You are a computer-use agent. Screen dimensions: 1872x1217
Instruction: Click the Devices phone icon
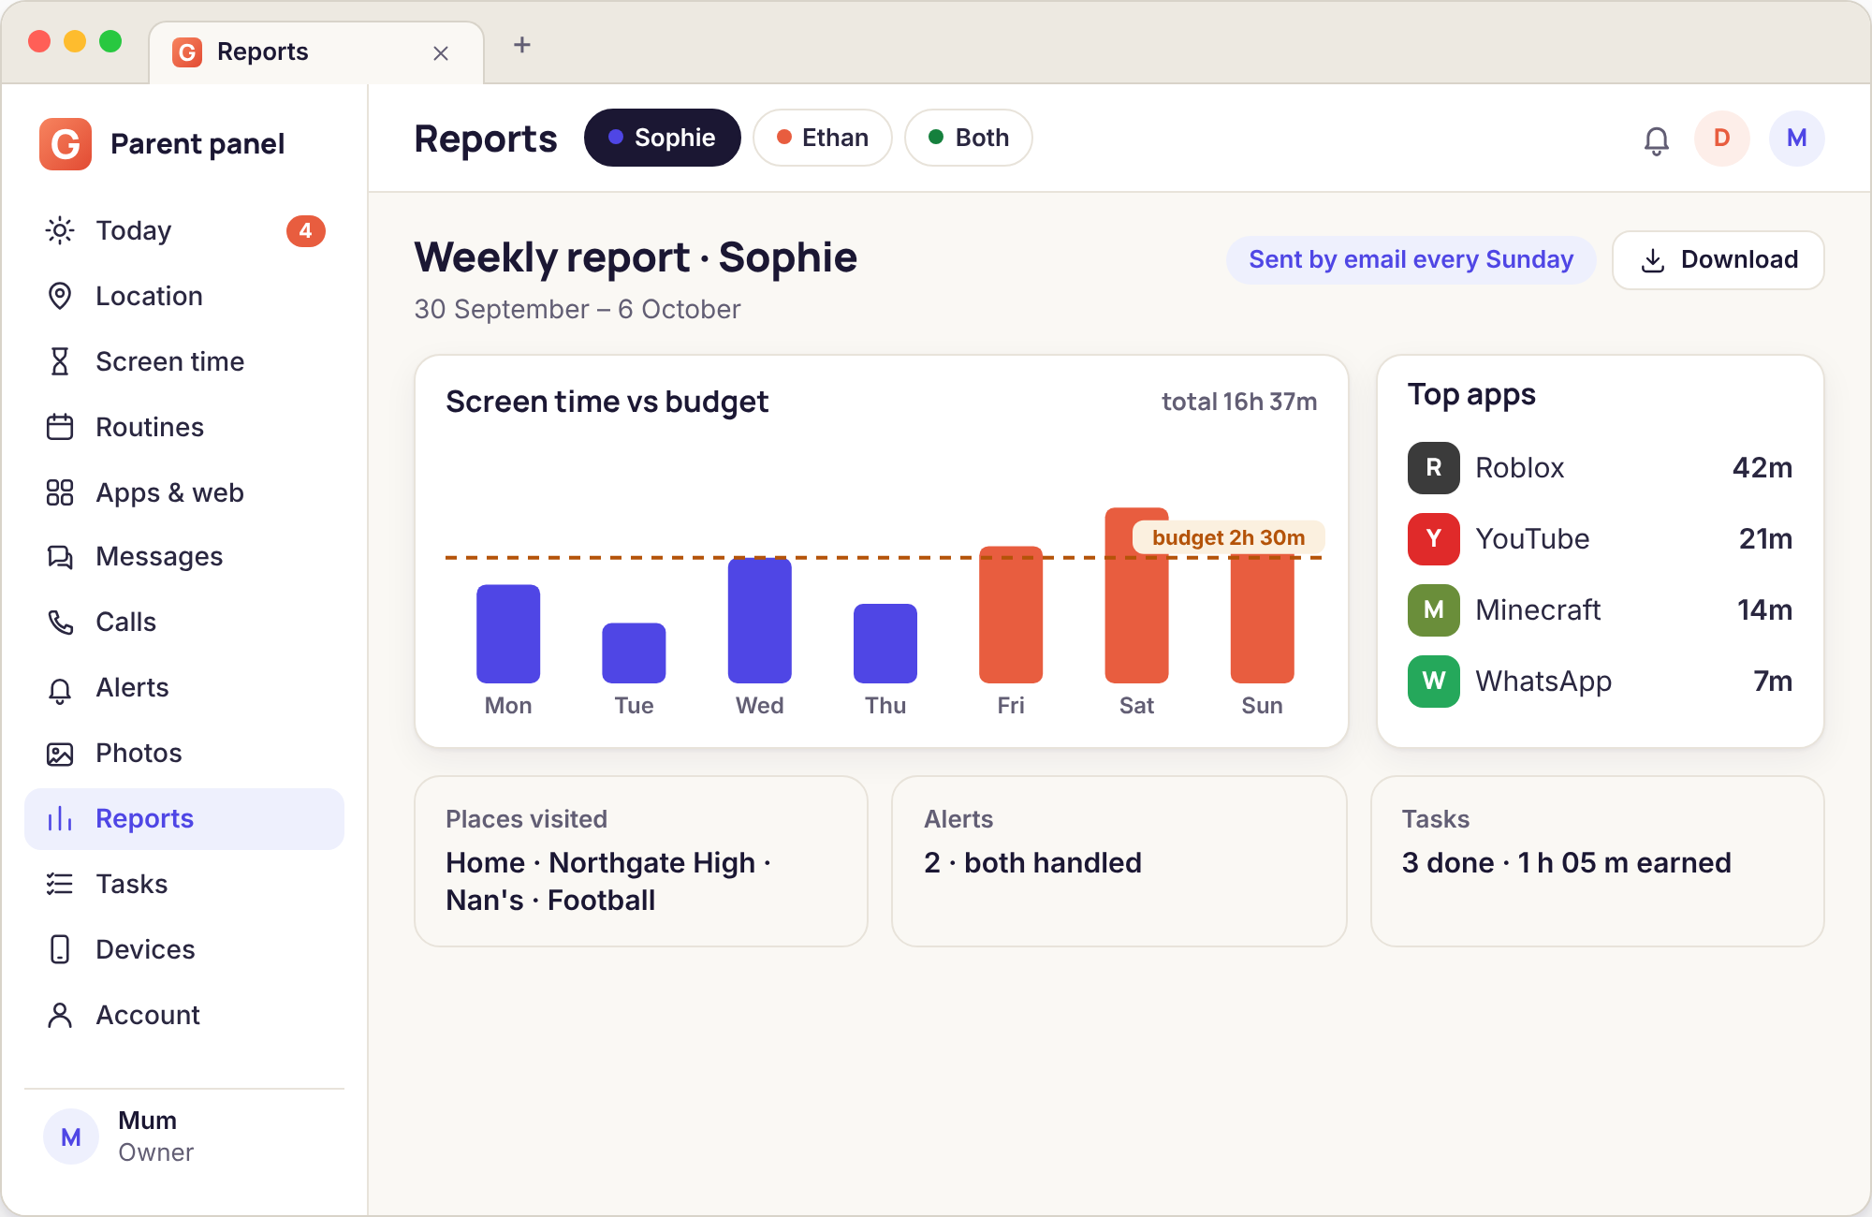pos(60,949)
